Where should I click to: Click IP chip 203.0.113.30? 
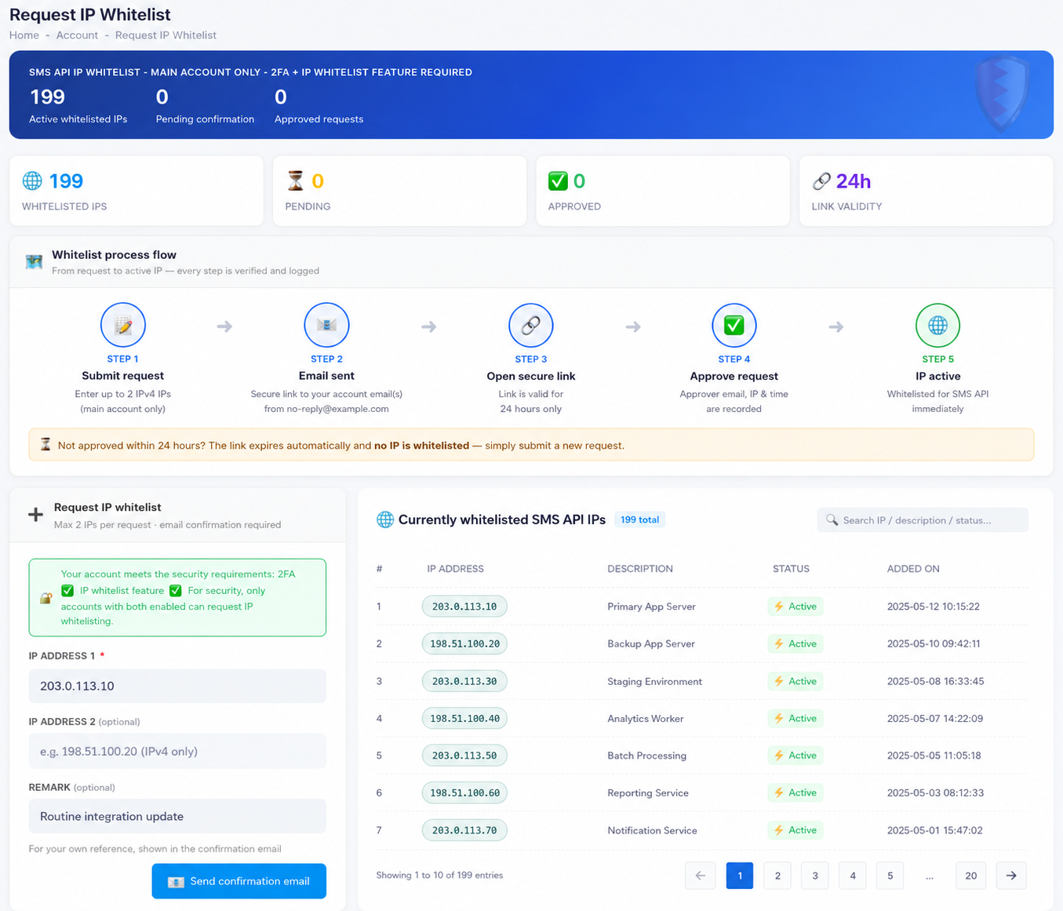pos(464,681)
